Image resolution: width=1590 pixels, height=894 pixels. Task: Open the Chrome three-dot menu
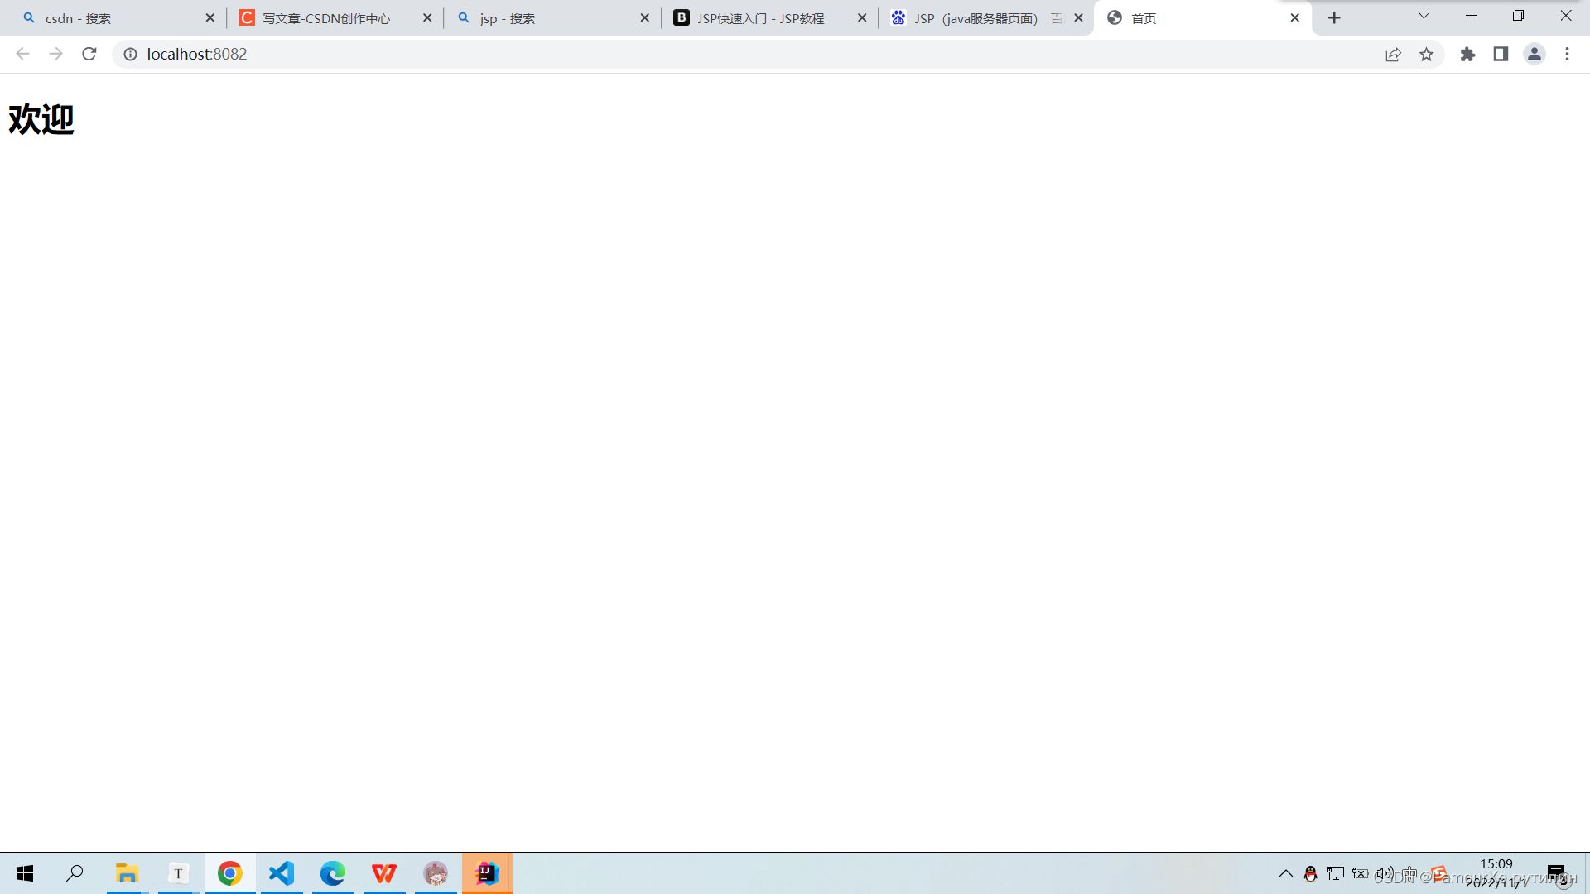click(1567, 54)
